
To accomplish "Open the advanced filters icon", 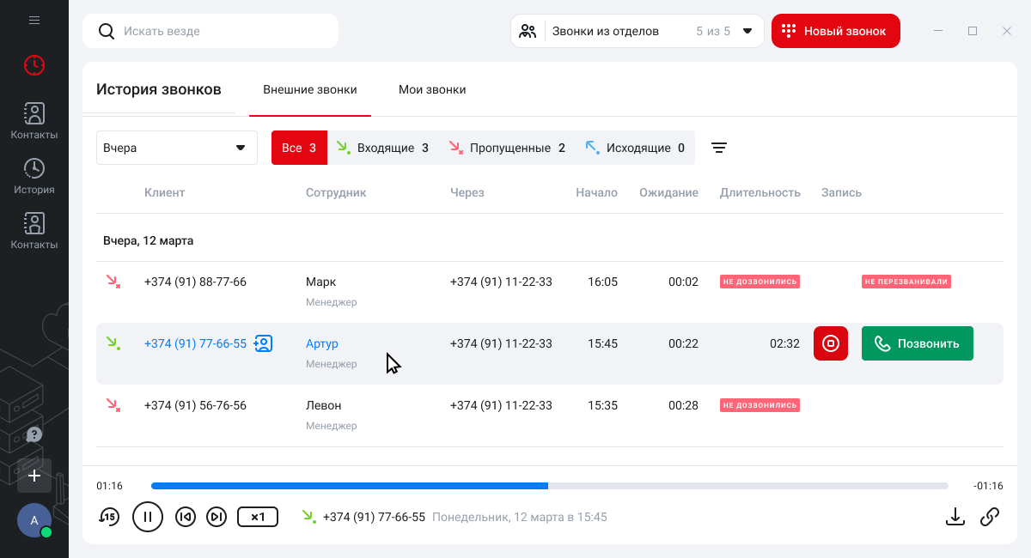I will click(x=719, y=148).
